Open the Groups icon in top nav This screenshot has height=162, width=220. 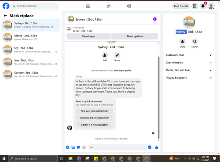(129, 6)
